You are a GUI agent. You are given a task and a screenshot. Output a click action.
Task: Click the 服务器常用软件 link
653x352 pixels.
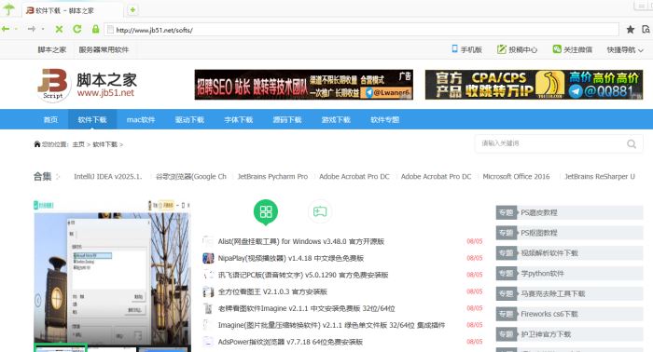click(x=104, y=50)
